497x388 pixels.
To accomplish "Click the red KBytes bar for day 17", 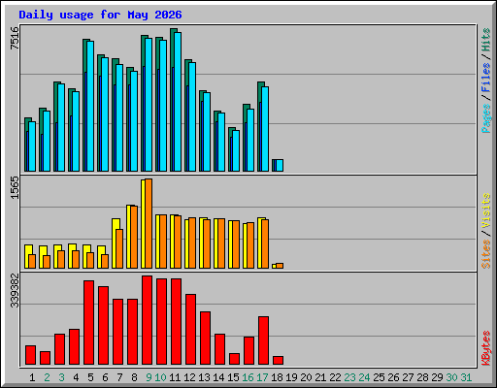I will coord(263,340).
